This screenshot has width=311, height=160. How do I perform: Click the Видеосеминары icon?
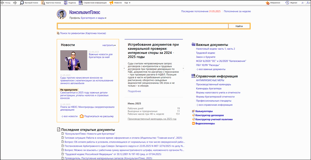click(x=193, y=123)
